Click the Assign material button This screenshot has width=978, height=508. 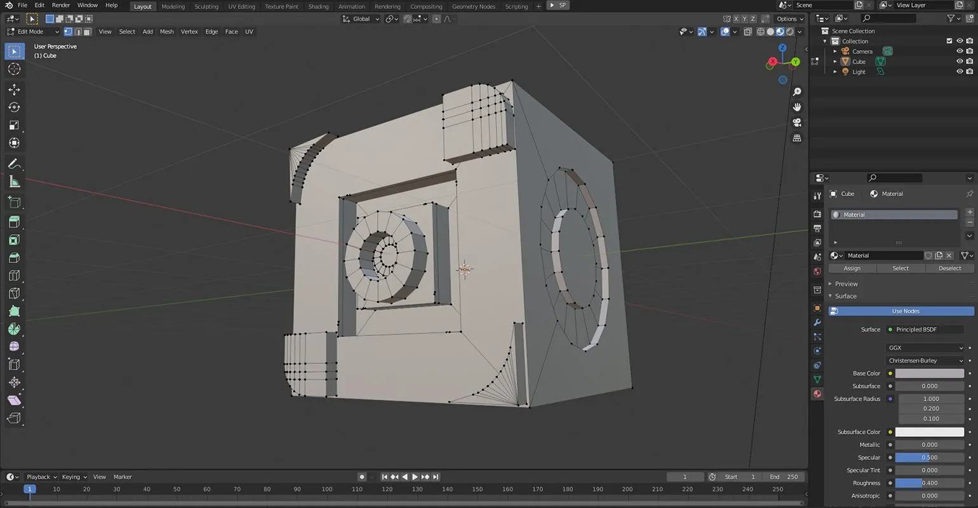pos(852,268)
